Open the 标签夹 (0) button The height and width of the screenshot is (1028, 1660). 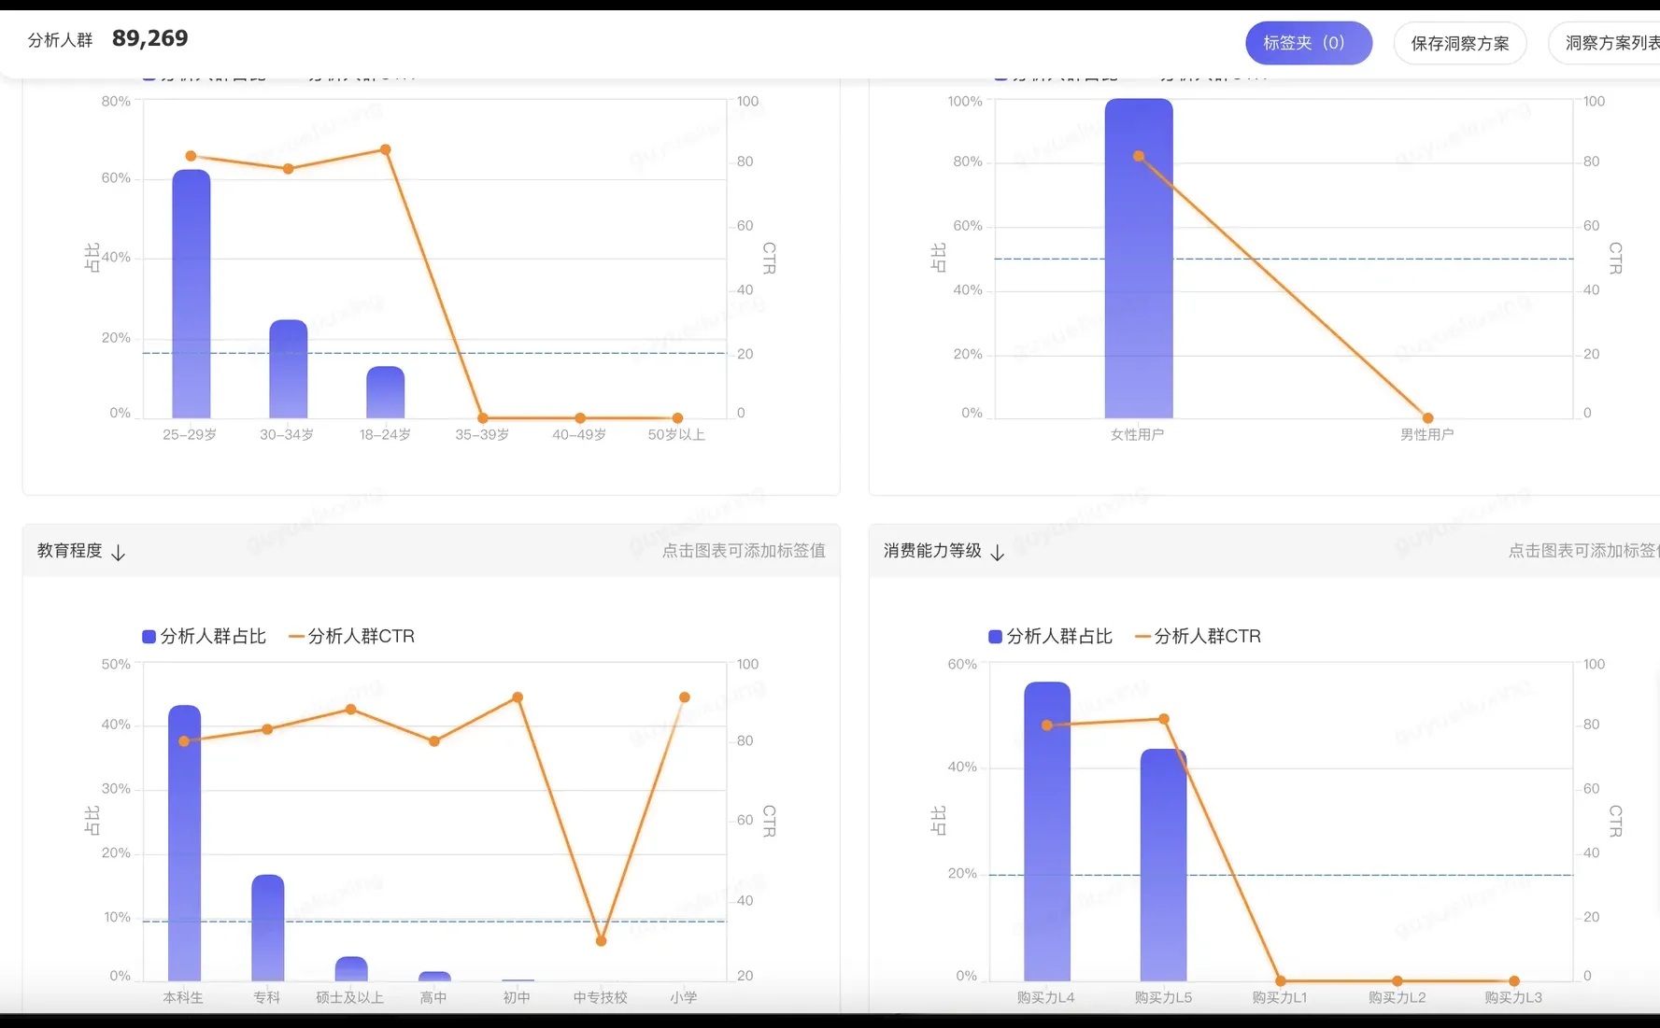[x=1308, y=43]
